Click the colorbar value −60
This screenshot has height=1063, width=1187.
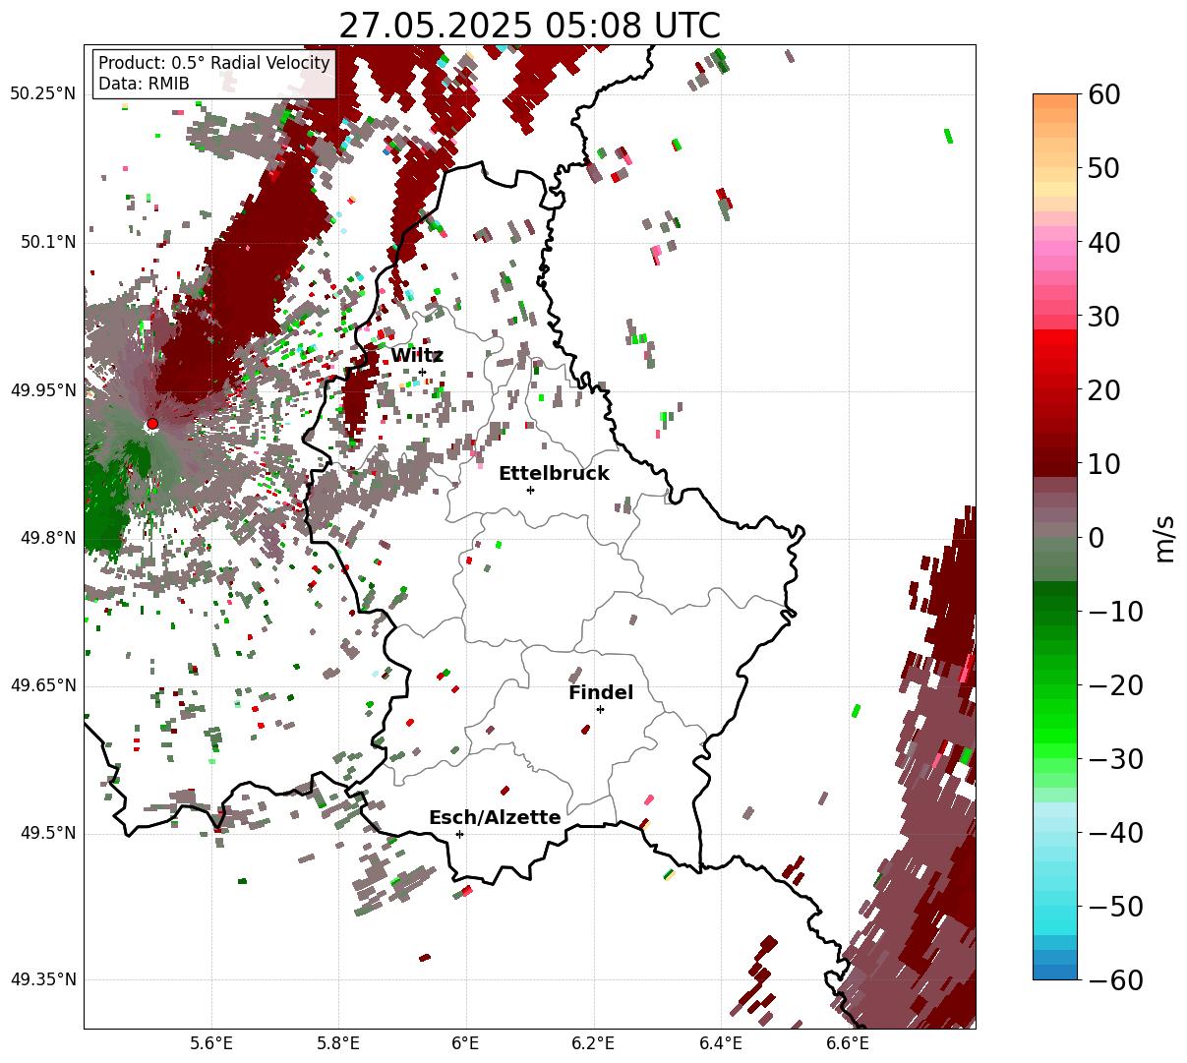1115,979
